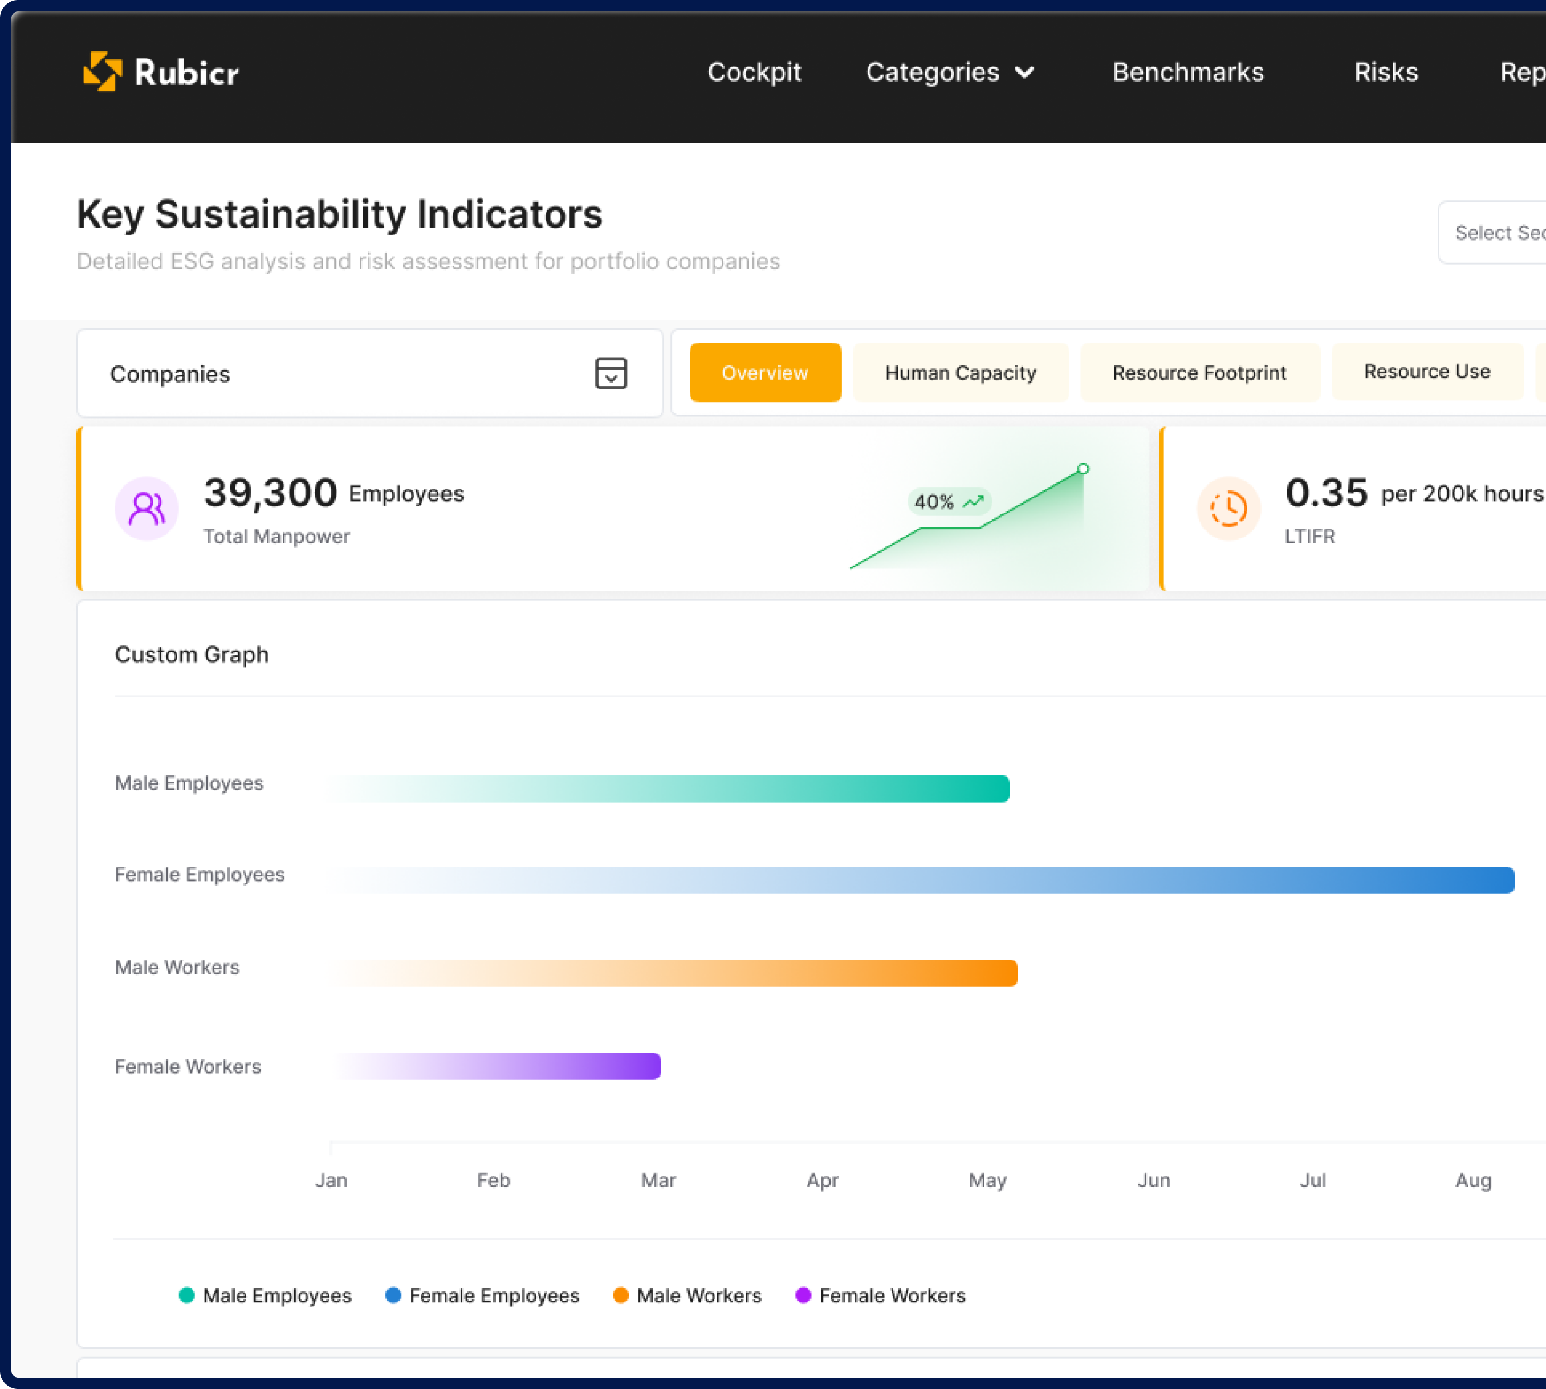Select the Resource Footprint tab
1546x1389 pixels.
(1199, 372)
